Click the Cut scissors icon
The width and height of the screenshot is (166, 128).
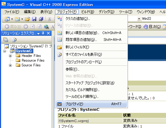[49, 19]
